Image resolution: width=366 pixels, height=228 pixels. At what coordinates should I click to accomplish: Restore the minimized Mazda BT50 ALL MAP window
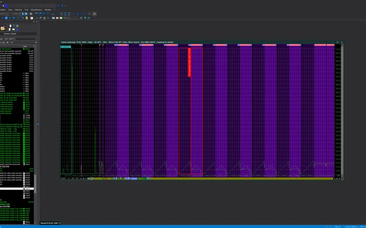(50, 223)
